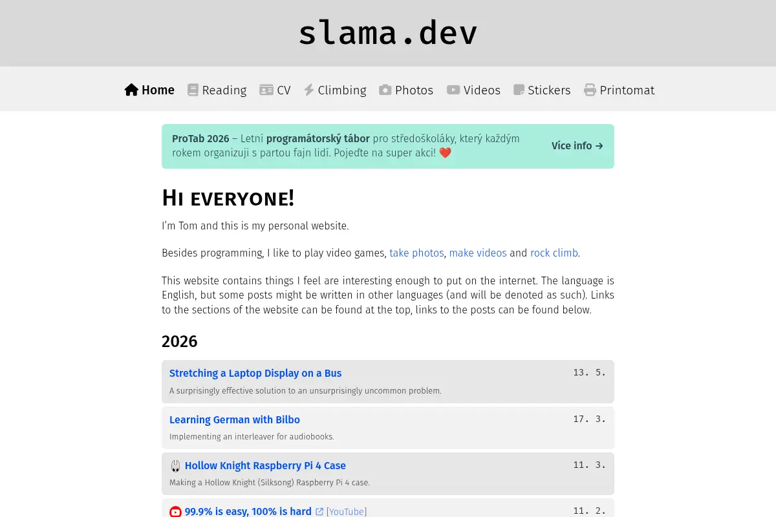This screenshot has width=776, height=517.
Task: Visit the Printomat page
Action: pos(619,90)
